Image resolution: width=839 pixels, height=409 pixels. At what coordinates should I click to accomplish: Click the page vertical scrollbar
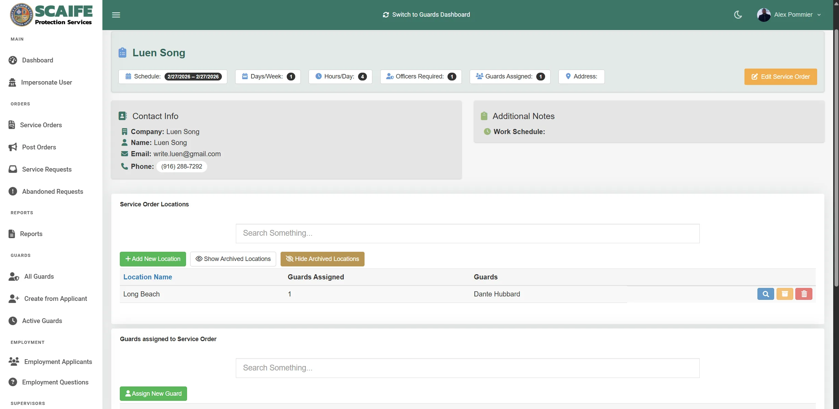[836, 159]
